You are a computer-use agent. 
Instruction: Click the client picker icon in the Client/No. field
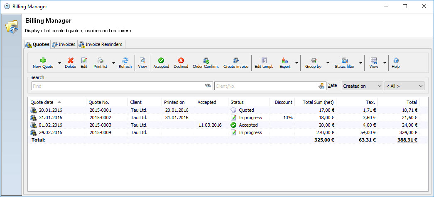click(321, 86)
